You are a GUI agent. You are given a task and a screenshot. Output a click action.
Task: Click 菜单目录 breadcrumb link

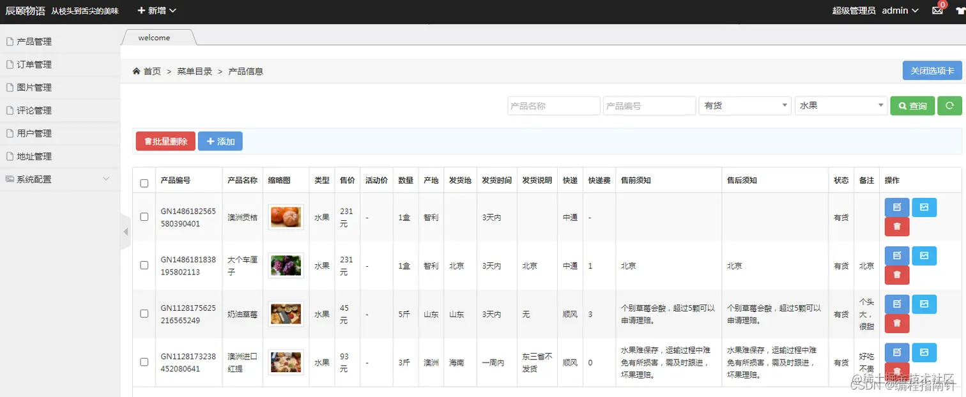[194, 71]
